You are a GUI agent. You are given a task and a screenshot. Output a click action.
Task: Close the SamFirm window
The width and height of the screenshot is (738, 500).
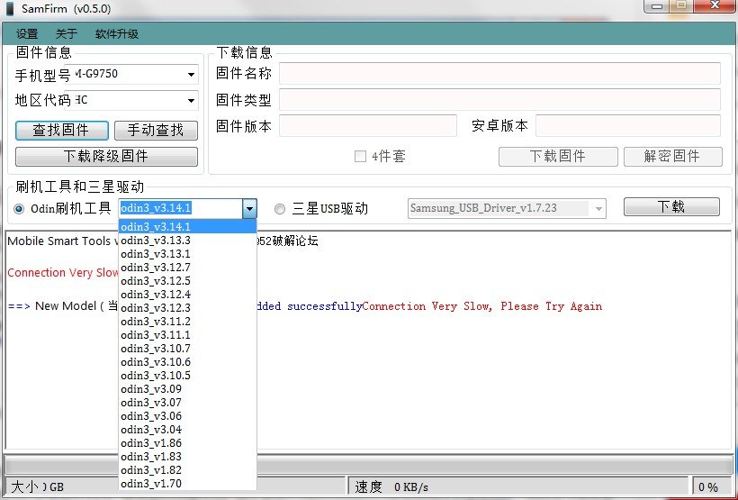(715, 5)
